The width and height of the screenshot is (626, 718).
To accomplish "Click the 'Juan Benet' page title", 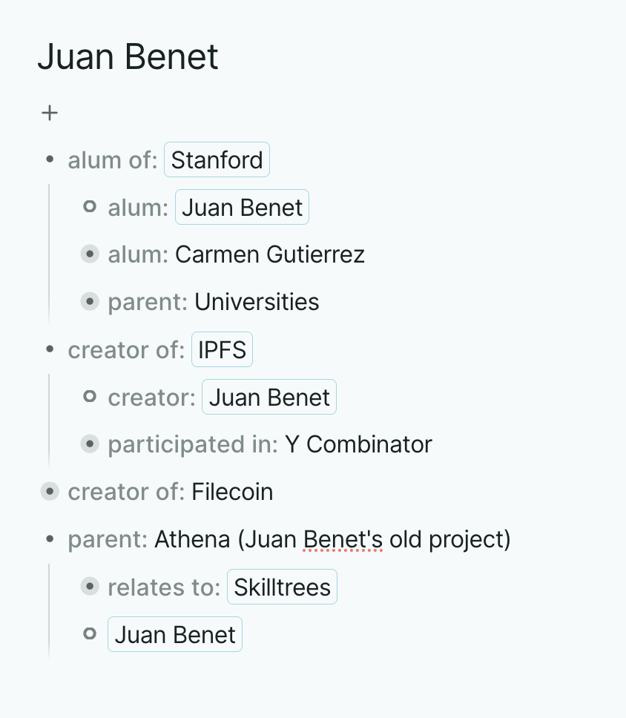I will (128, 57).
